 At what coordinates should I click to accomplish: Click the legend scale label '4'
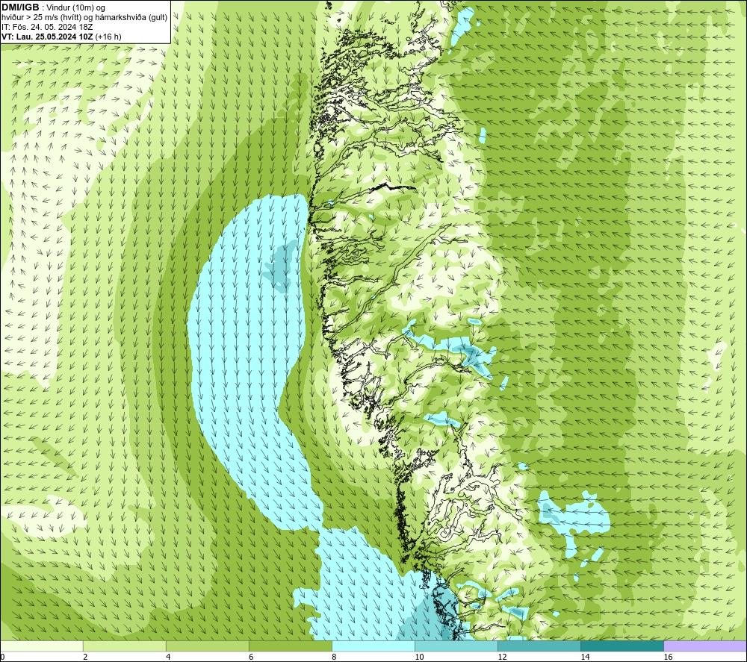(x=168, y=657)
